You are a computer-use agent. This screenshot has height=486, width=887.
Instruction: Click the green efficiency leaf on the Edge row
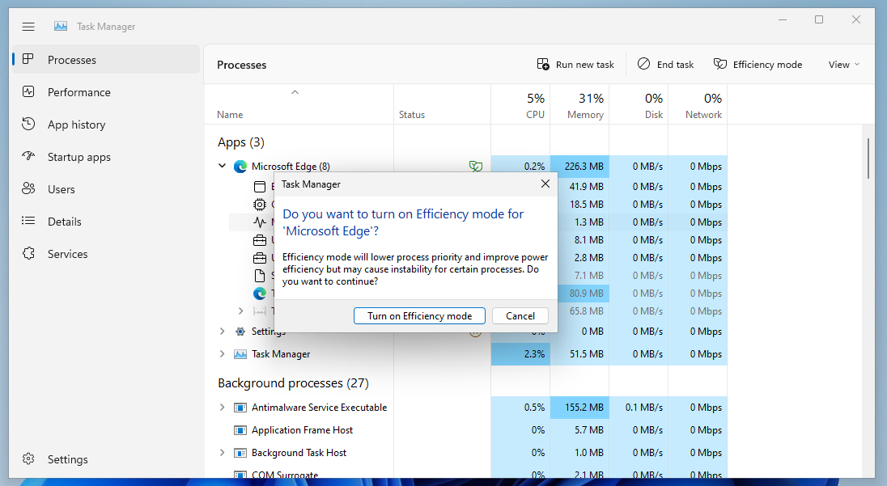476,166
